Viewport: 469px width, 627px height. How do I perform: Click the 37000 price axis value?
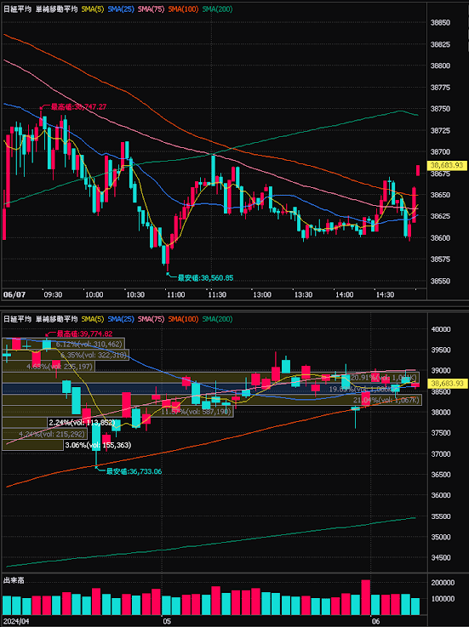pyautogui.click(x=441, y=453)
